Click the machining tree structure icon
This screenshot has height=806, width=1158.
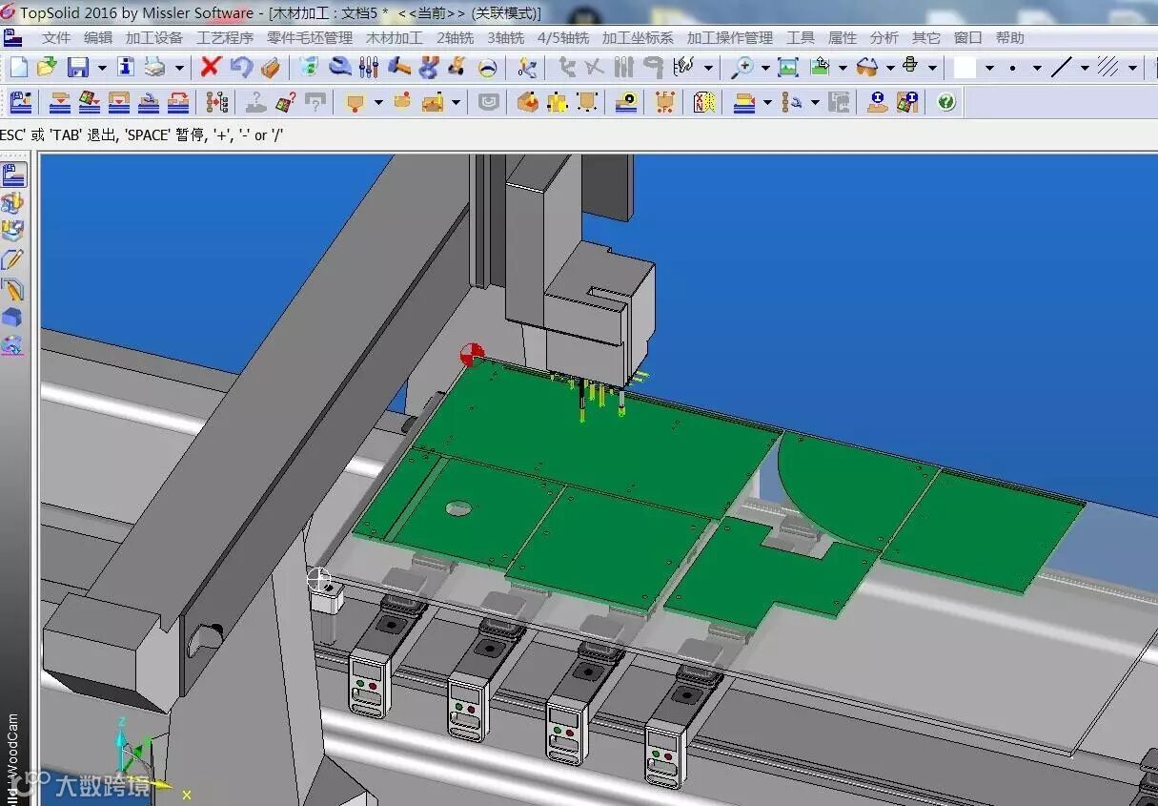pos(218,102)
